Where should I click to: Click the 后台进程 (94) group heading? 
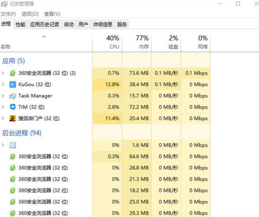pyautogui.click(x=22, y=133)
